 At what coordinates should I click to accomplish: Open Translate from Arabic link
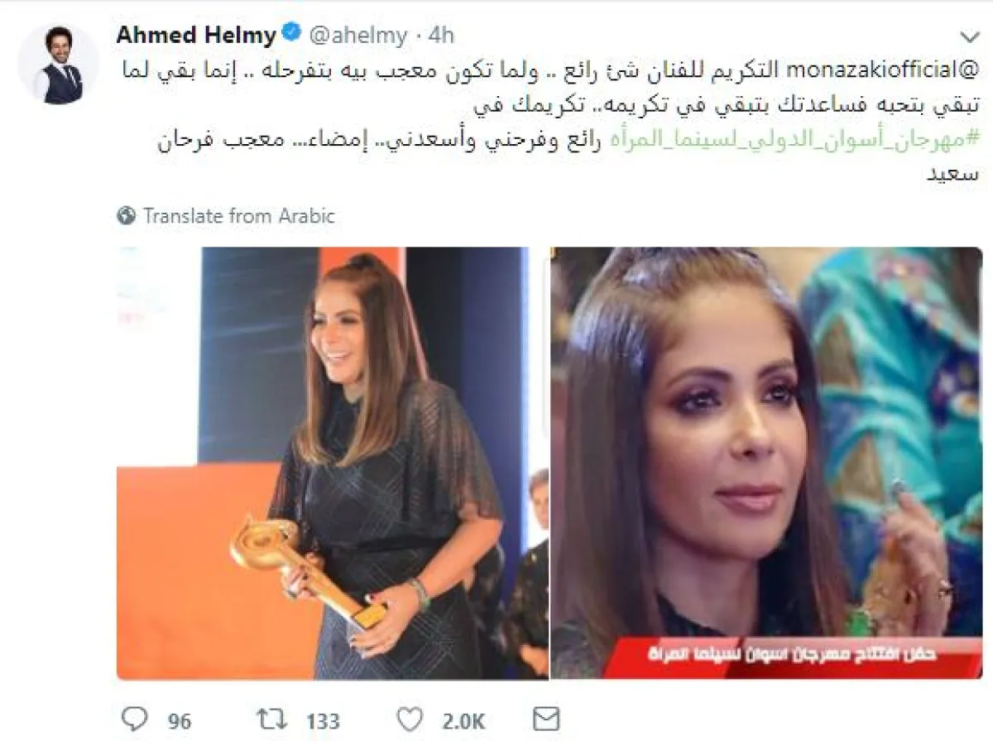tap(238, 216)
